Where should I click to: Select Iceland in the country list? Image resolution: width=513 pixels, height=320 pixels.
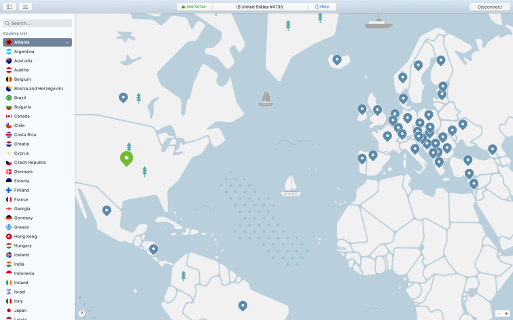37,255
